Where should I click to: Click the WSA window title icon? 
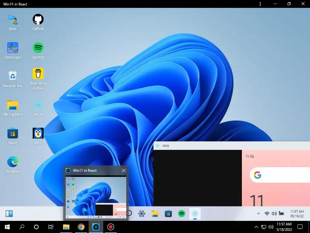[157, 146]
